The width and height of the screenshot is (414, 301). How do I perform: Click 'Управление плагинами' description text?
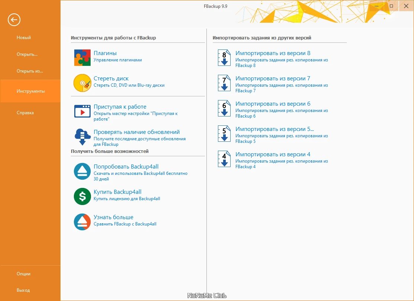point(118,60)
